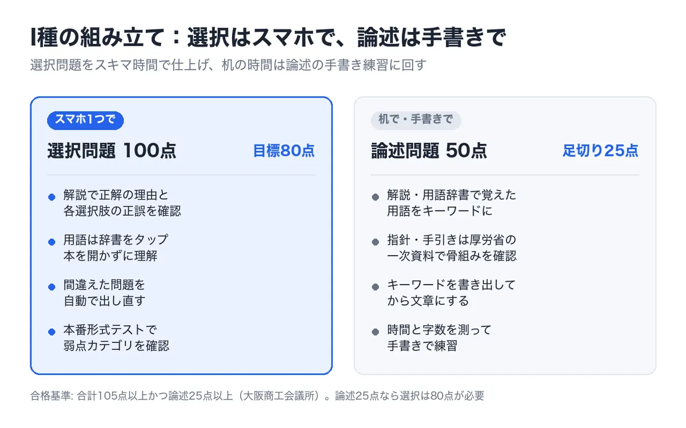The height and width of the screenshot is (428, 686).
Task: Click gray bullet beside 解説・用語辞書で覚えた
Action: [x=376, y=197]
